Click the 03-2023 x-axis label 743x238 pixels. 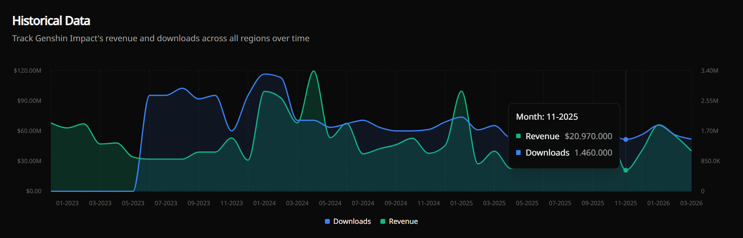click(x=100, y=203)
